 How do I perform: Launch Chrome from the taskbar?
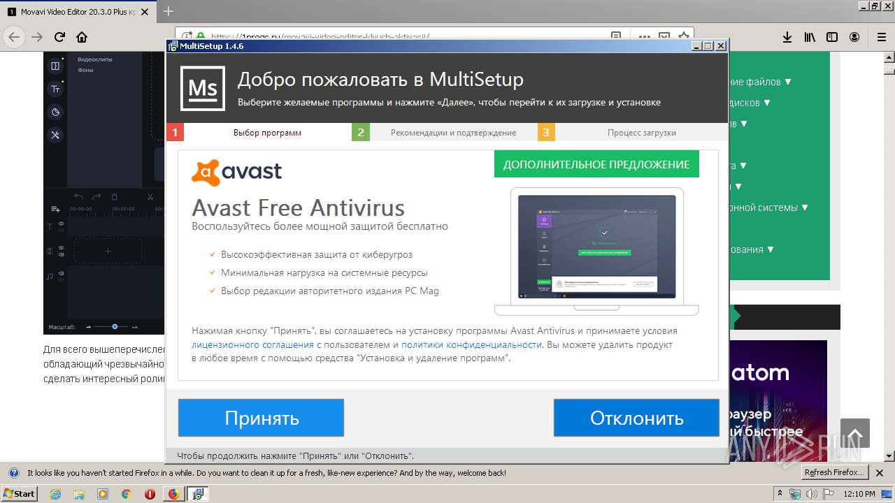126,494
